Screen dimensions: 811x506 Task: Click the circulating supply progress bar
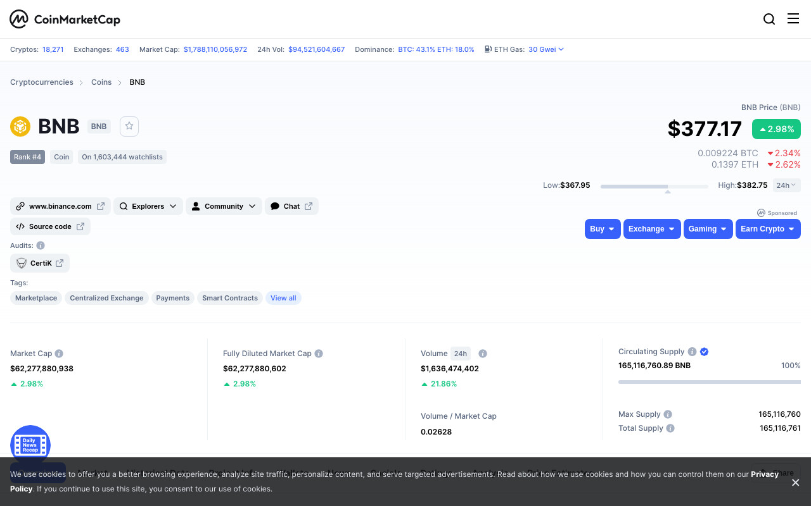coord(710,382)
